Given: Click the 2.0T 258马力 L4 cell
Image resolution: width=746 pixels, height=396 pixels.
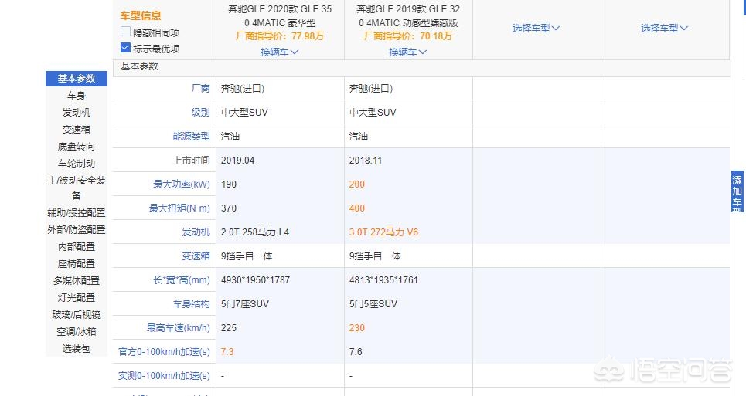Looking at the screenshot, I should point(255,232).
